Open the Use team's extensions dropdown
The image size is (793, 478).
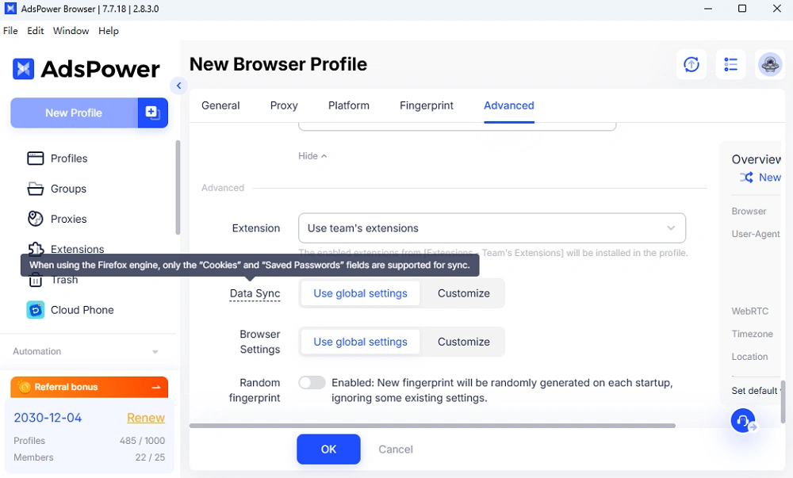pyautogui.click(x=491, y=228)
